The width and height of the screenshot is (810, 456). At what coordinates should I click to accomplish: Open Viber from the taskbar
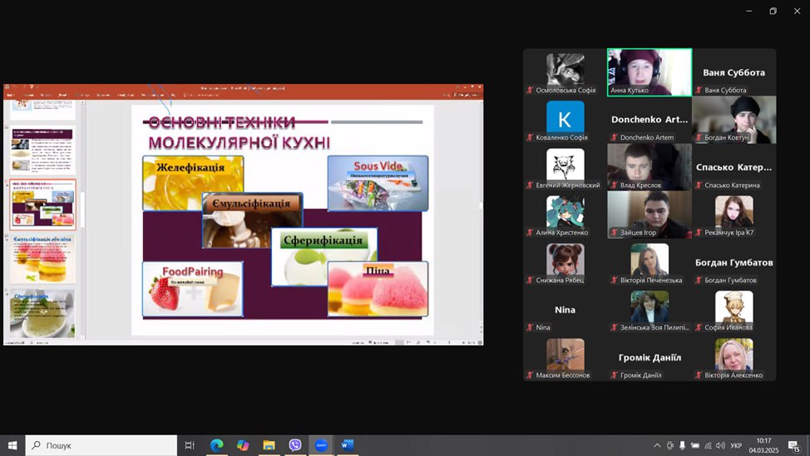point(295,445)
